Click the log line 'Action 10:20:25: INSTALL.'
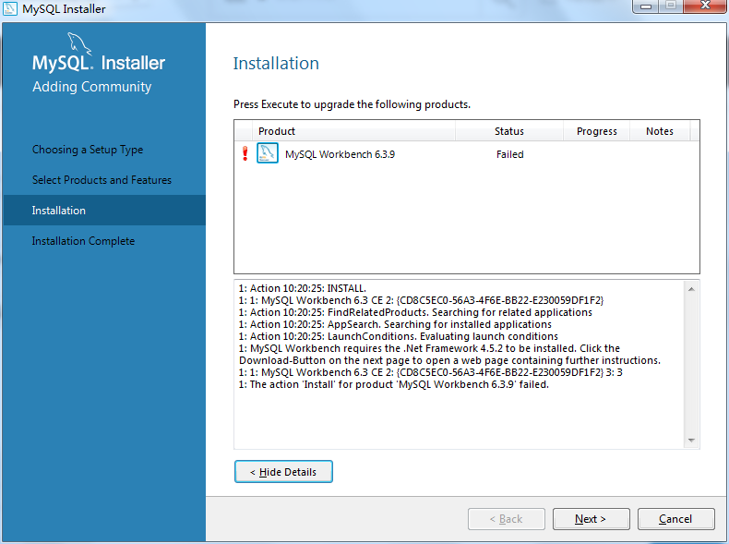The image size is (729, 544). coord(302,288)
